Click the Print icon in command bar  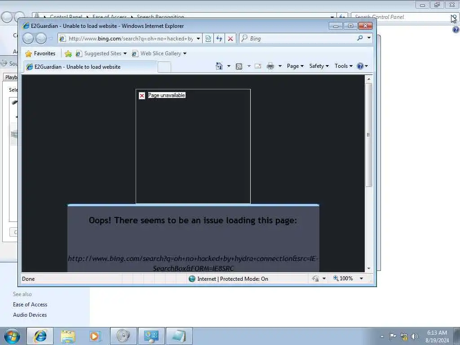point(270,66)
